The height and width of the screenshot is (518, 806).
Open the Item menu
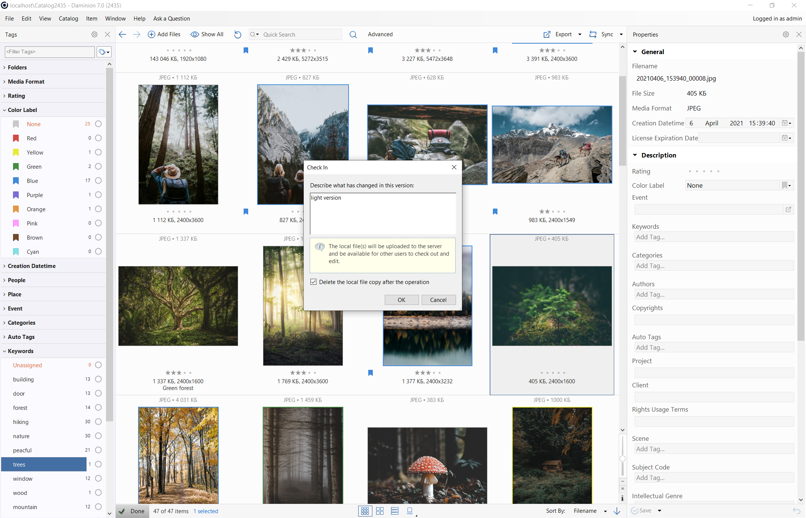pyautogui.click(x=91, y=19)
